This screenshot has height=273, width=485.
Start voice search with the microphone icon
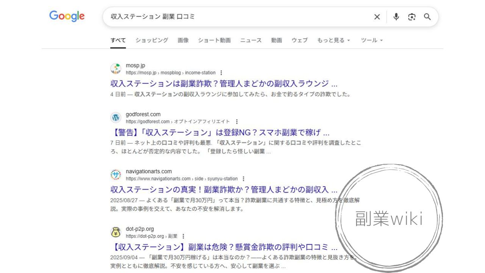[x=396, y=17]
